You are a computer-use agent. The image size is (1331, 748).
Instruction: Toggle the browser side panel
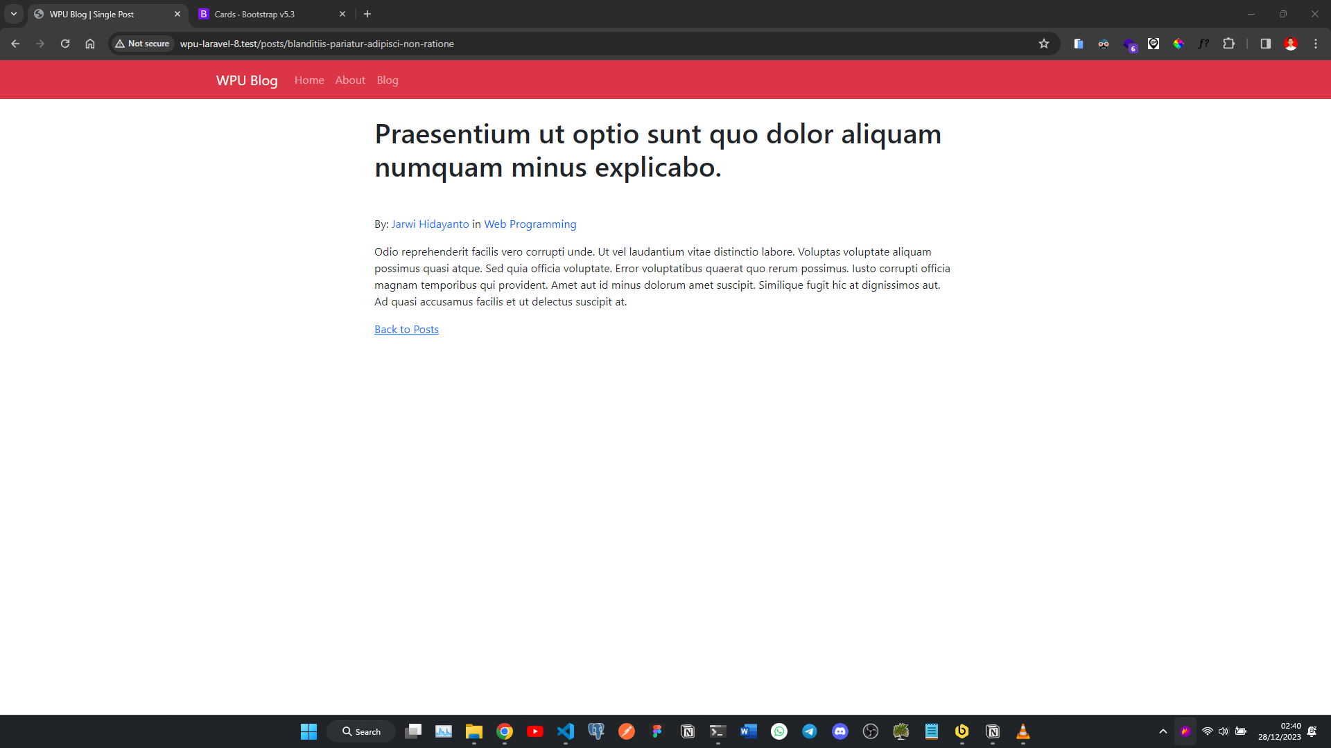tap(1265, 44)
